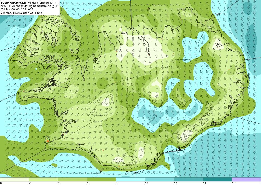261x185 pixels.
Task: Click the light cyan 8–10 m/s swatch
Action: [x=130, y=179]
